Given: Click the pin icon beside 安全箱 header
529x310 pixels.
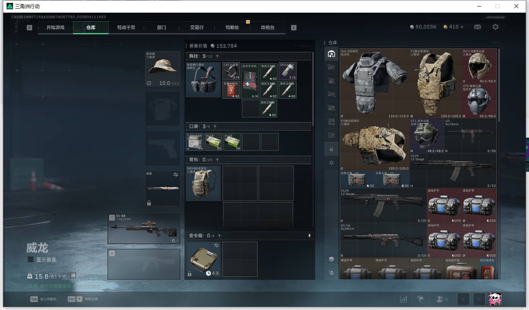Looking at the screenshot, I should (x=309, y=236).
